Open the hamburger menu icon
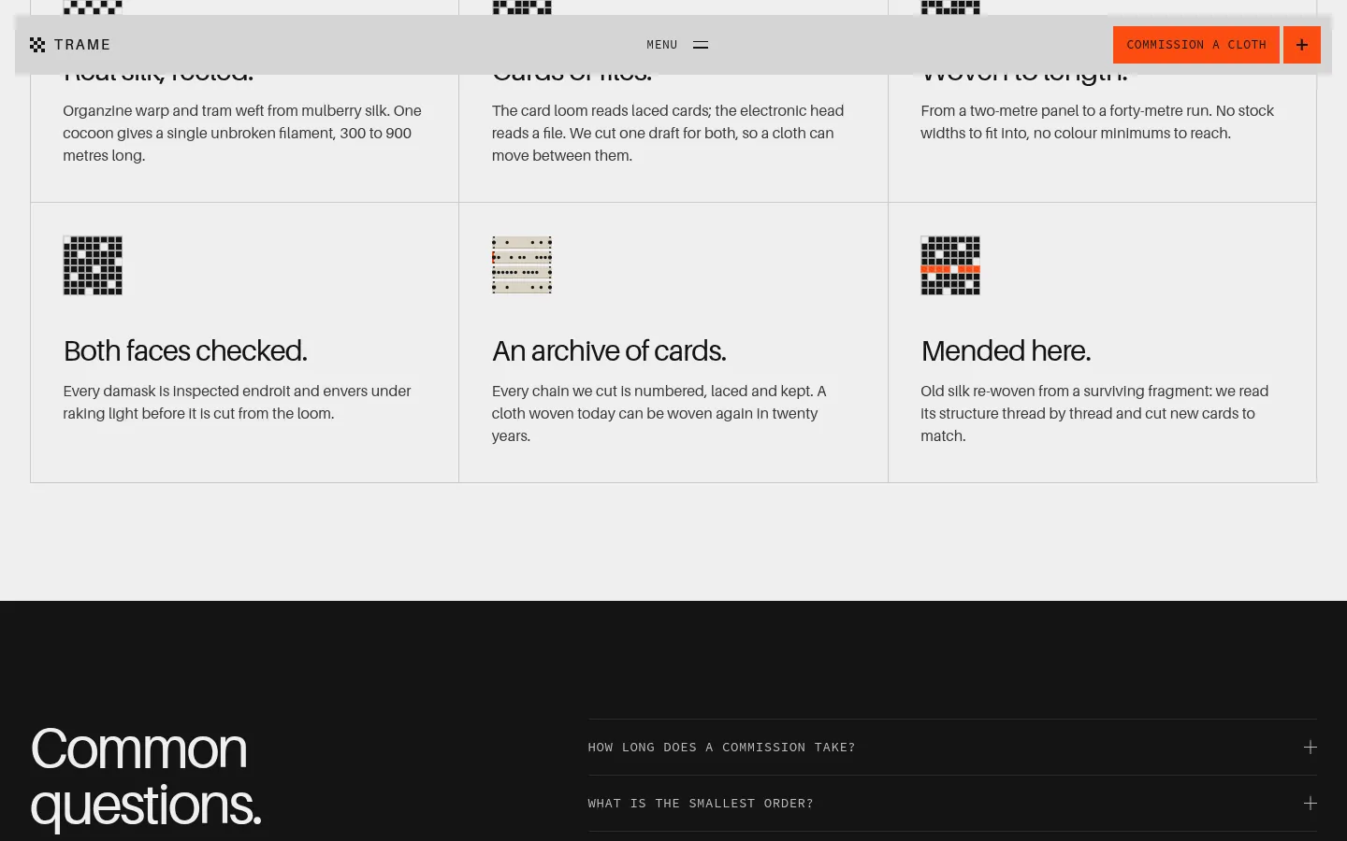Screen dimensions: 1347x841 coord(701,45)
